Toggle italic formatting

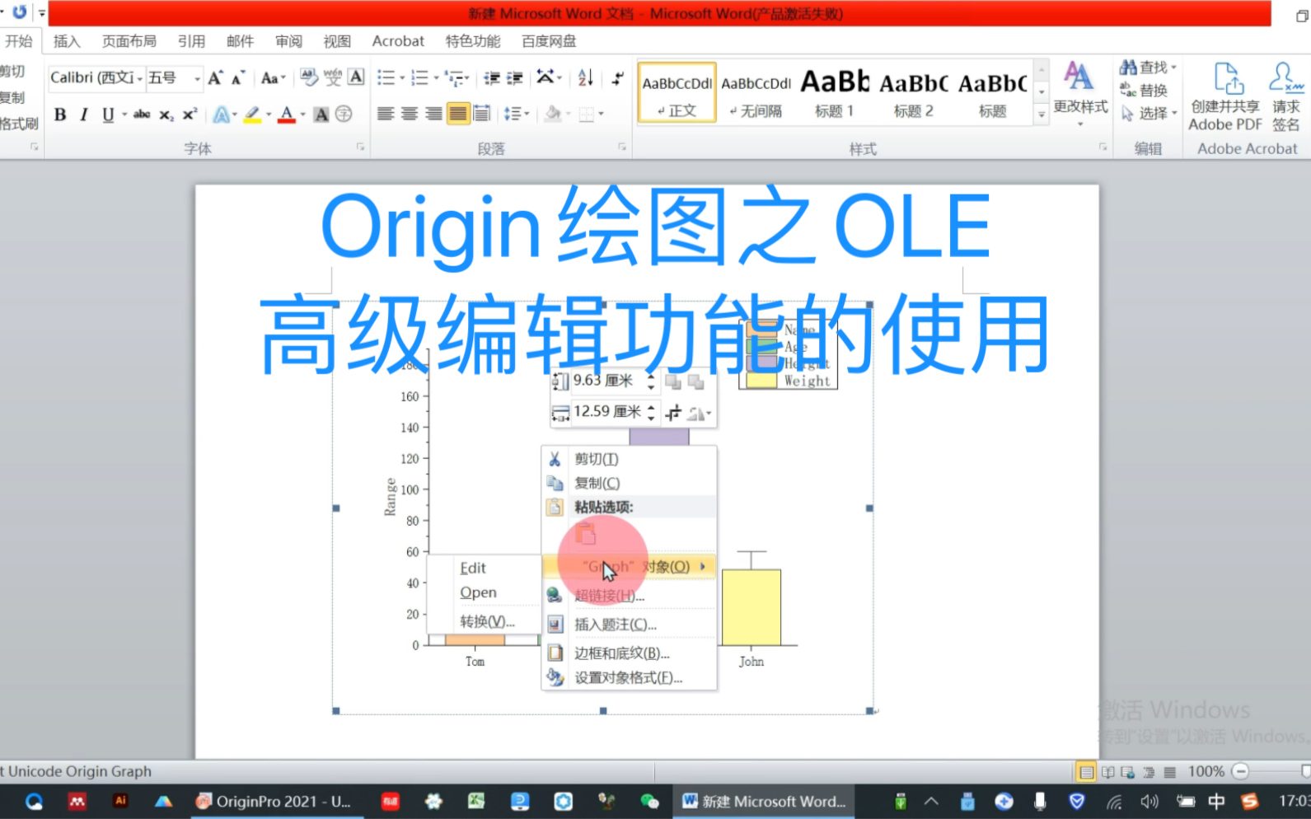[x=83, y=115]
